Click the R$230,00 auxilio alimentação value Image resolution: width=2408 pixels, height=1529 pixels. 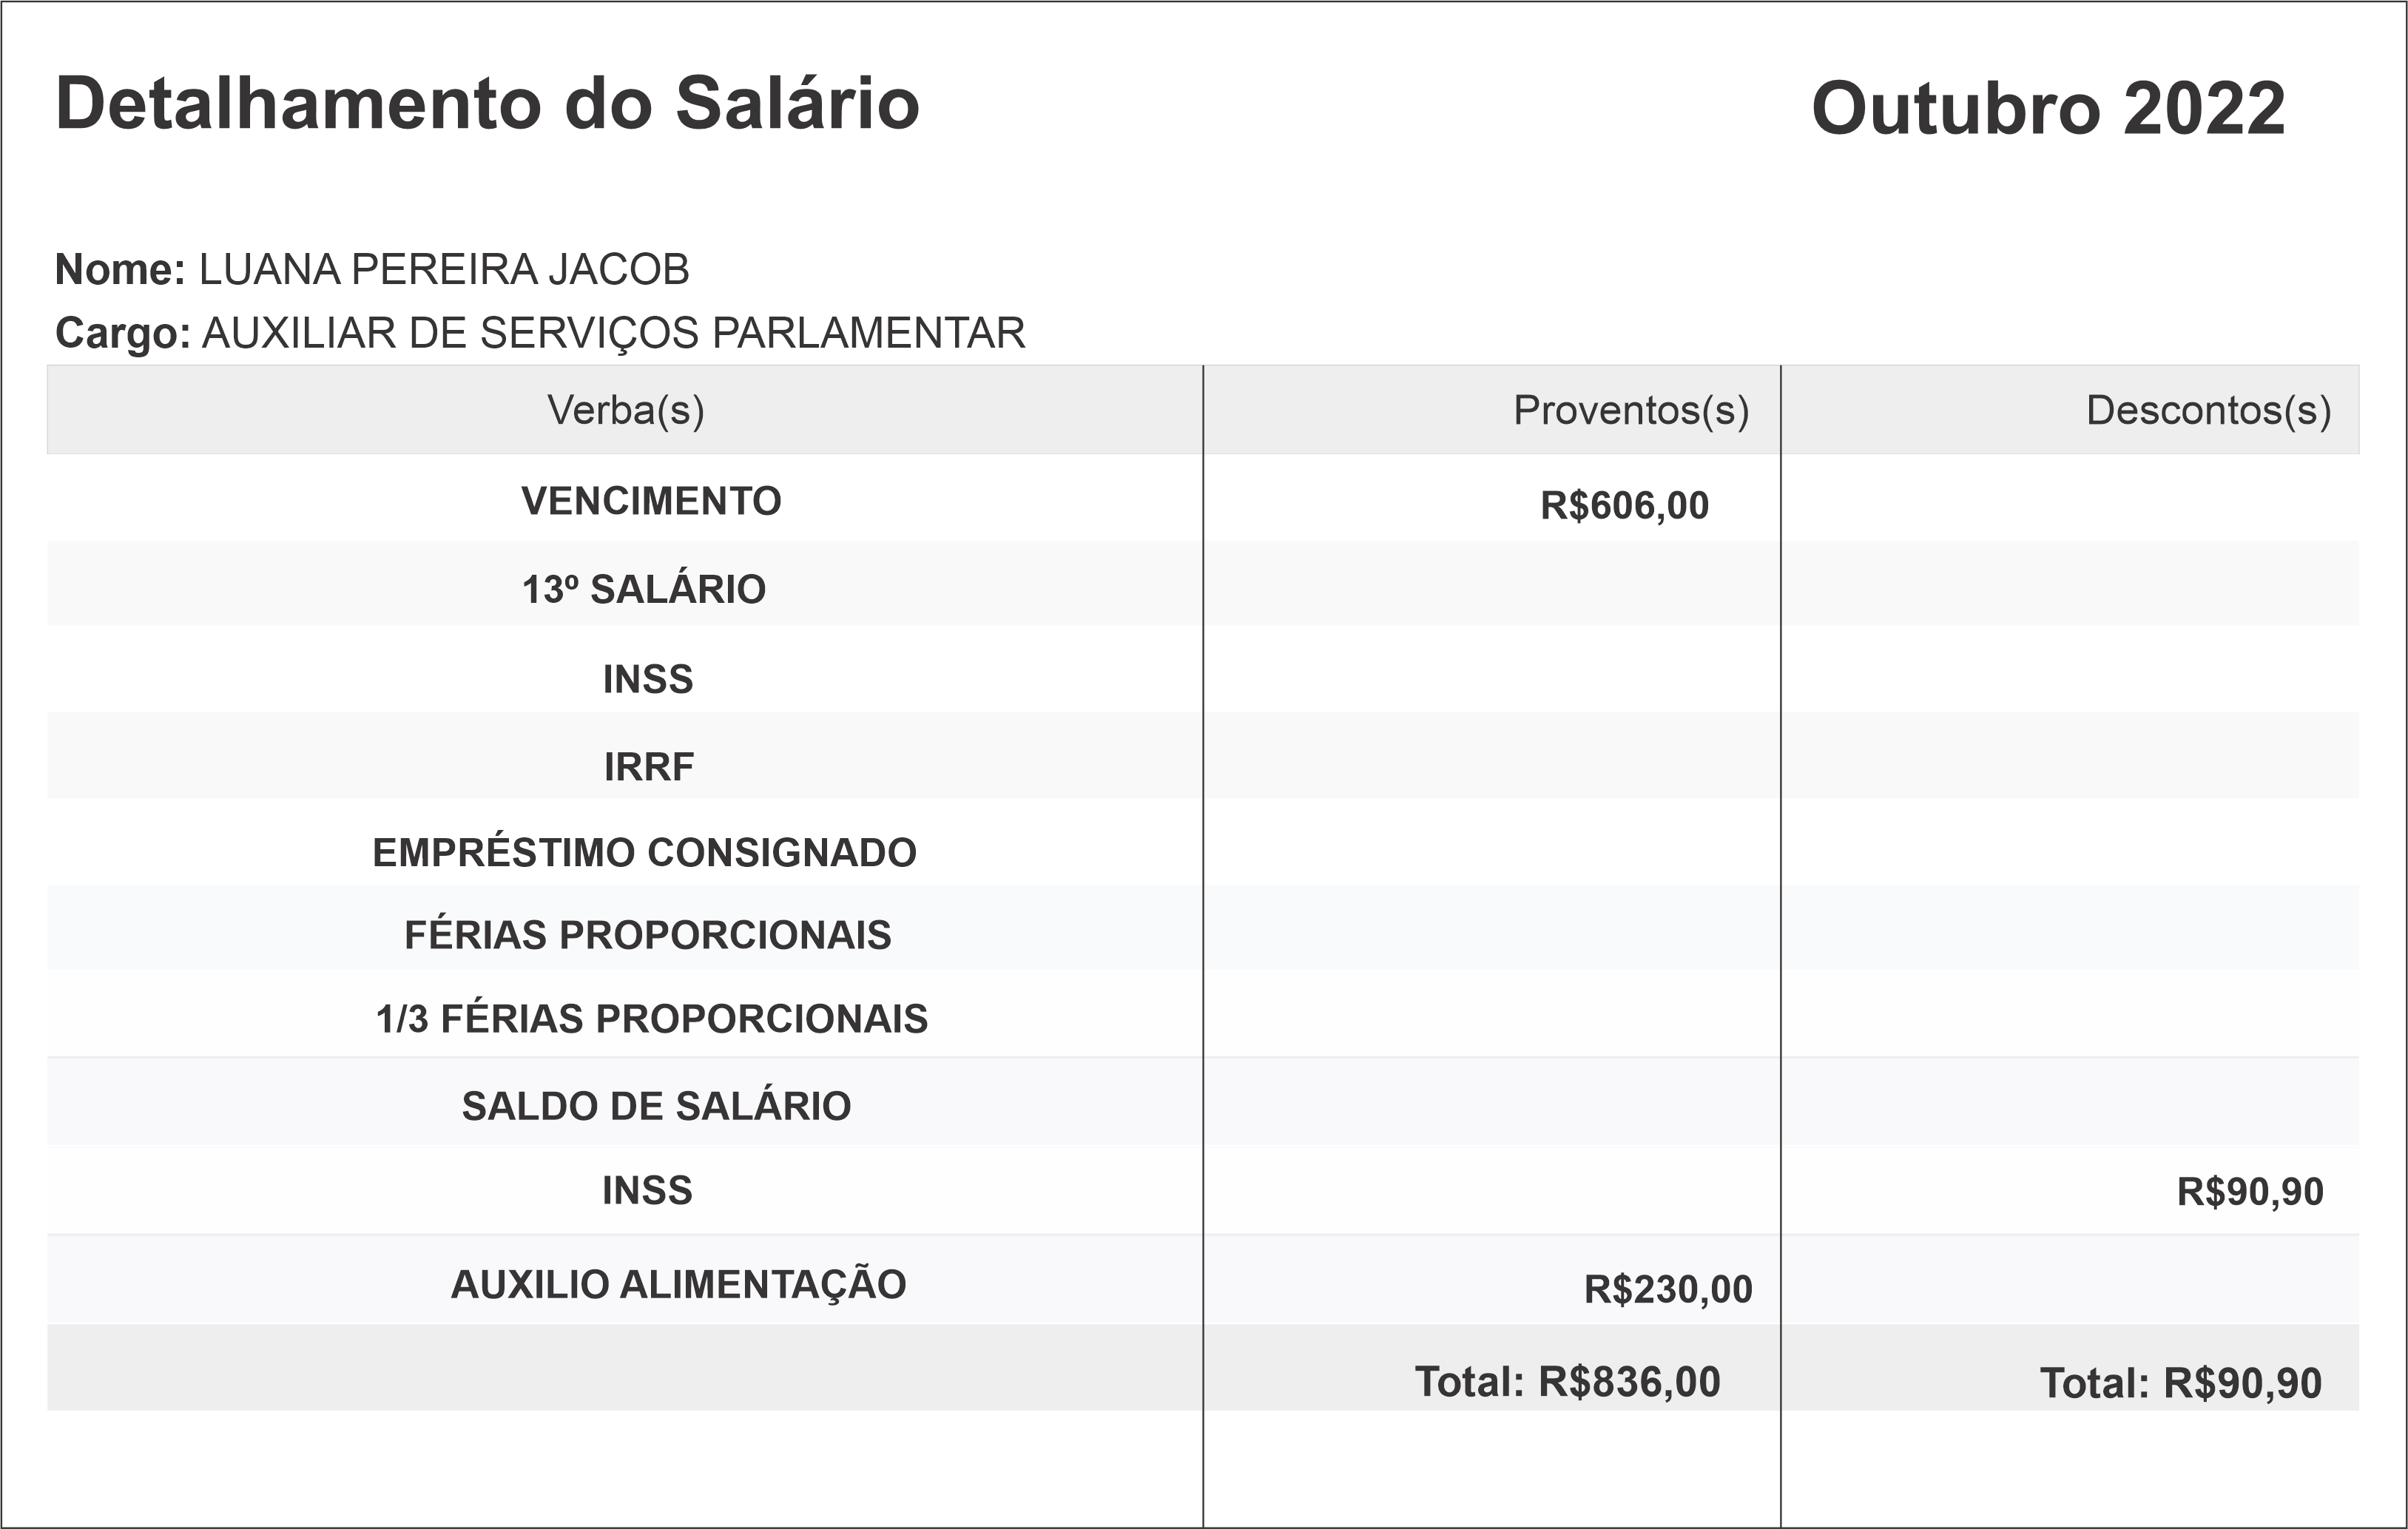(1668, 1290)
